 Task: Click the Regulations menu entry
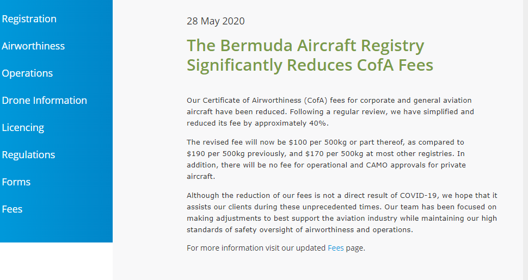pyautogui.click(x=28, y=155)
